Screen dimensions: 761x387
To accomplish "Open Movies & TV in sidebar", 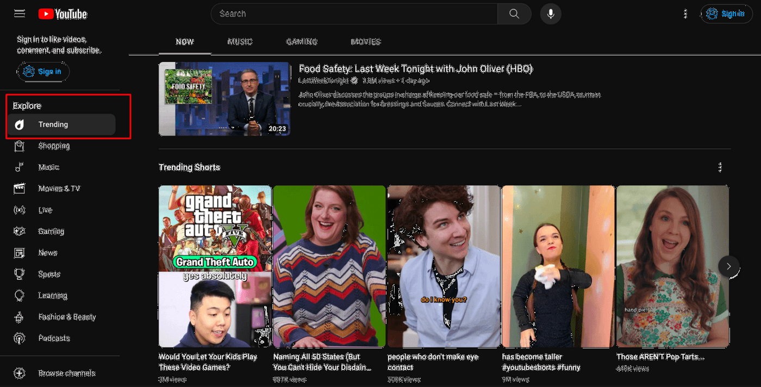I will click(59, 189).
